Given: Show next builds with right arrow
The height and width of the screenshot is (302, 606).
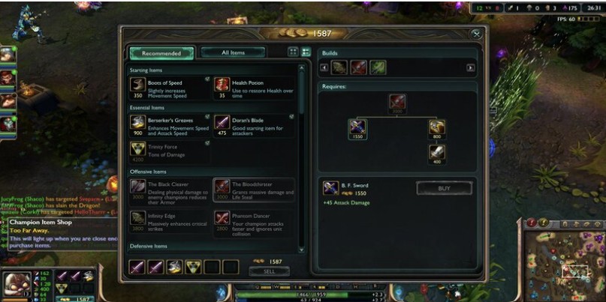Looking at the screenshot, I should 470,68.
